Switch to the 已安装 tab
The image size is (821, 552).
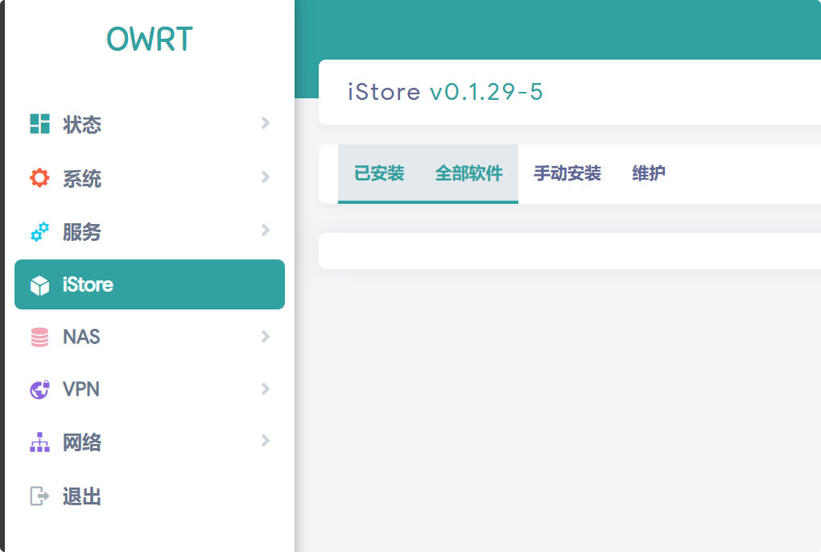pyautogui.click(x=379, y=173)
